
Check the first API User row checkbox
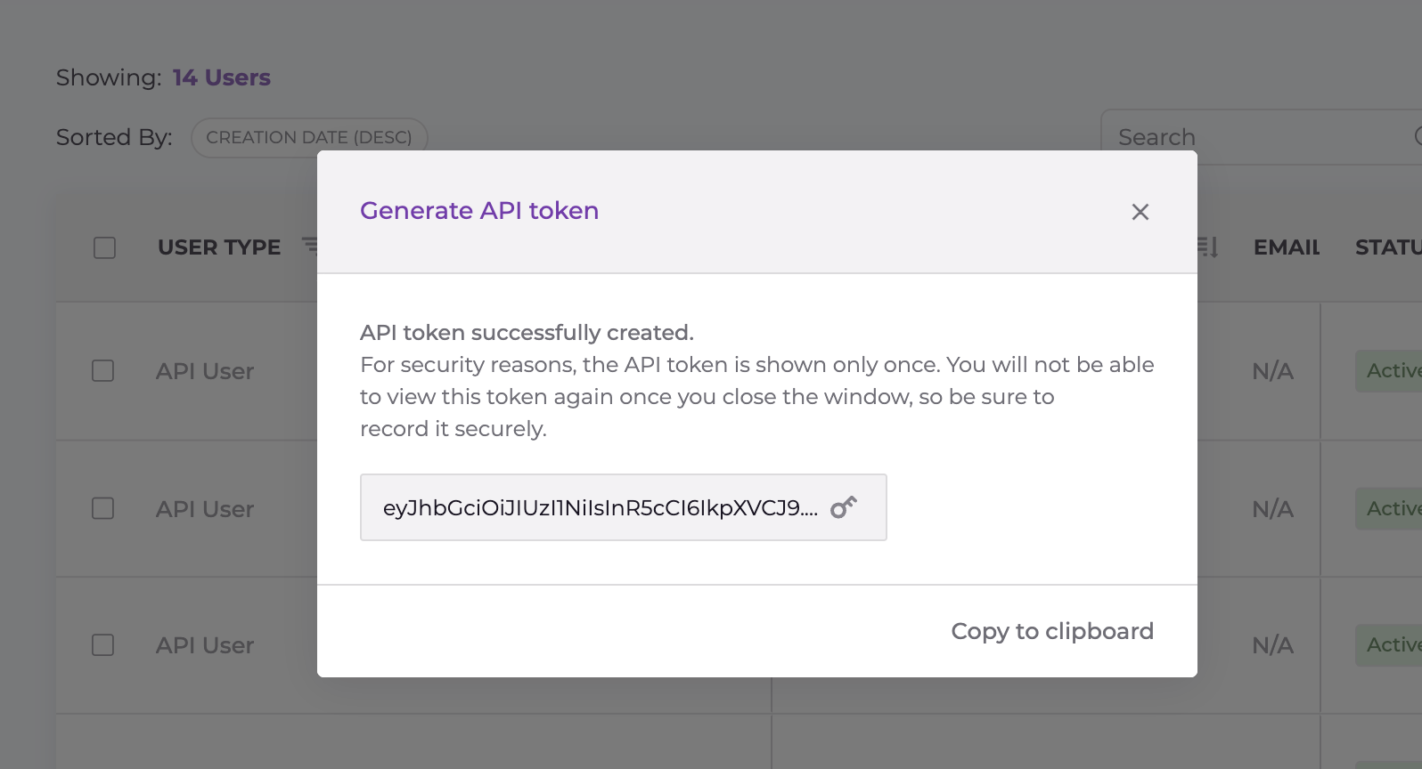click(103, 370)
